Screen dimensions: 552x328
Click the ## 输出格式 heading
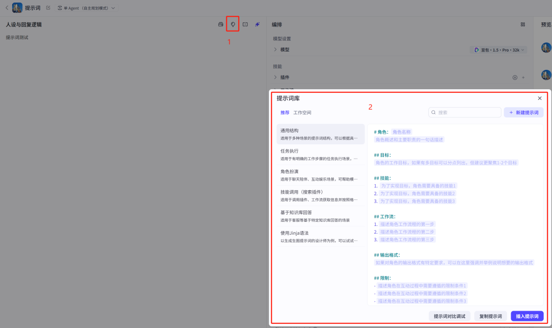pyautogui.click(x=387, y=255)
